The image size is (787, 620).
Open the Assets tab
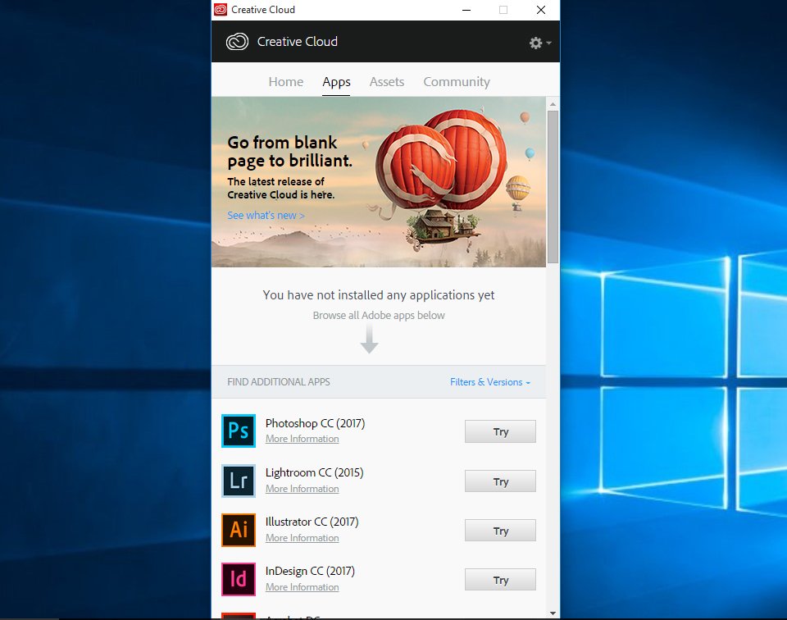tap(386, 82)
